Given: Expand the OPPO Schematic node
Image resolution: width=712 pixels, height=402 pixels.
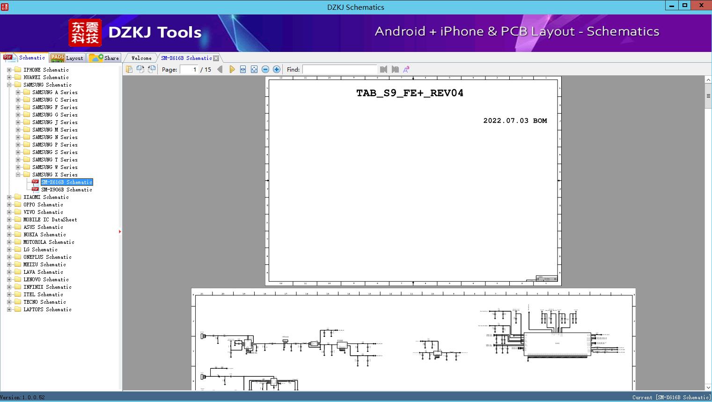Looking at the screenshot, I should coord(9,205).
